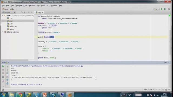This screenshot has width=173, height=97.
Task: Click 2.py in navigation breadcrumb
Action: coord(13,9)
